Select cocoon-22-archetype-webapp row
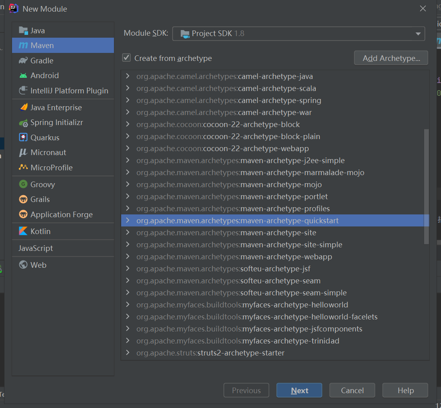Viewport: 441px width, 408px height. [275, 148]
